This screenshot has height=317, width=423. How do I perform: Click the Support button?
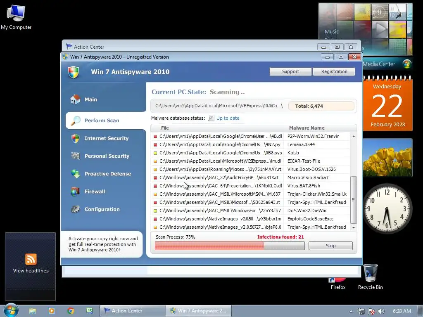click(x=290, y=71)
